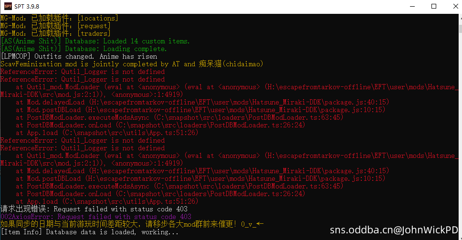Click the purple 002AxiosError status 403 line

[x=96, y=217]
